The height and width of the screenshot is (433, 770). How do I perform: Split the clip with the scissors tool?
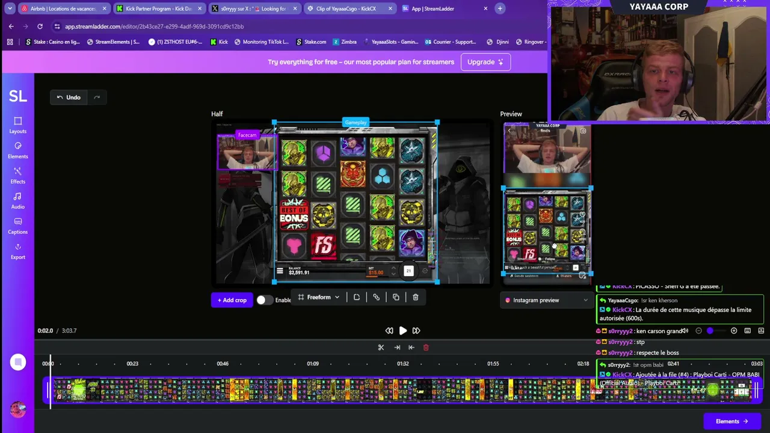click(381, 347)
